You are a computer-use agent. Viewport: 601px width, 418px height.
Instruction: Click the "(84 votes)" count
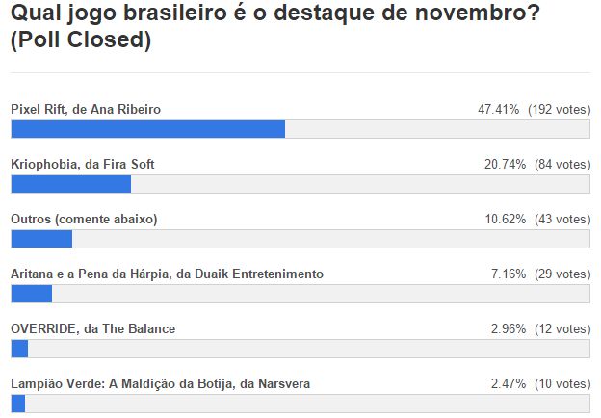[x=562, y=165]
